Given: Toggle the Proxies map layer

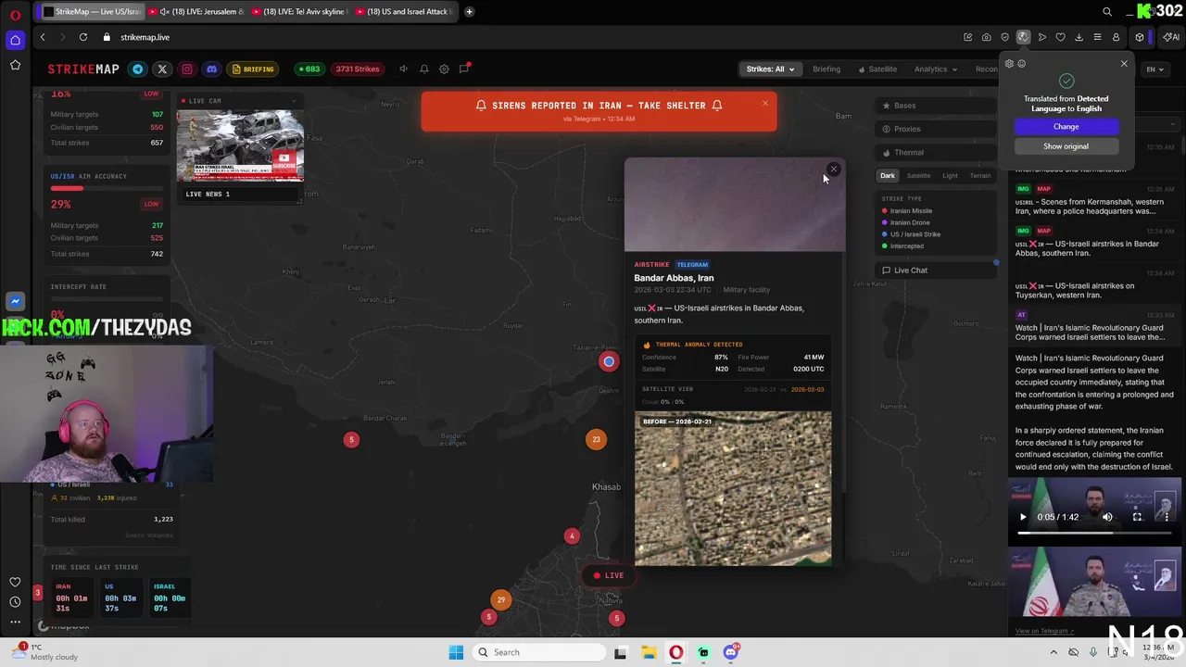Looking at the screenshot, I should 934,129.
